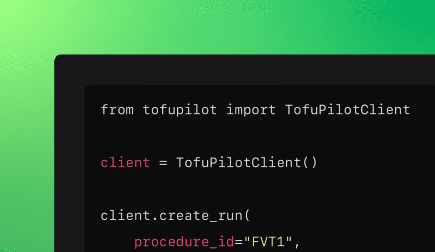Screen dimensions: 435x252
Task: Select the "create_run" method name
Action: point(201,216)
